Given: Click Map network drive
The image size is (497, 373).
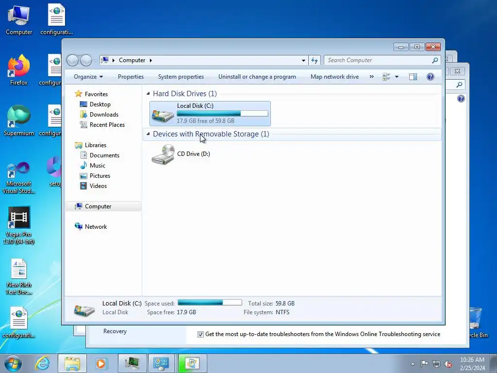Looking at the screenshot, I should pyautogui.click(x=335, y=77).
